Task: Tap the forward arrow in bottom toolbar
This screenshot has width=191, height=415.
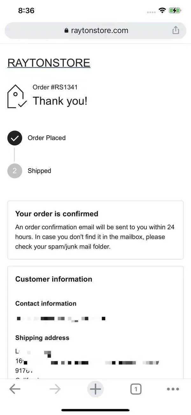Action: (55, 389)
